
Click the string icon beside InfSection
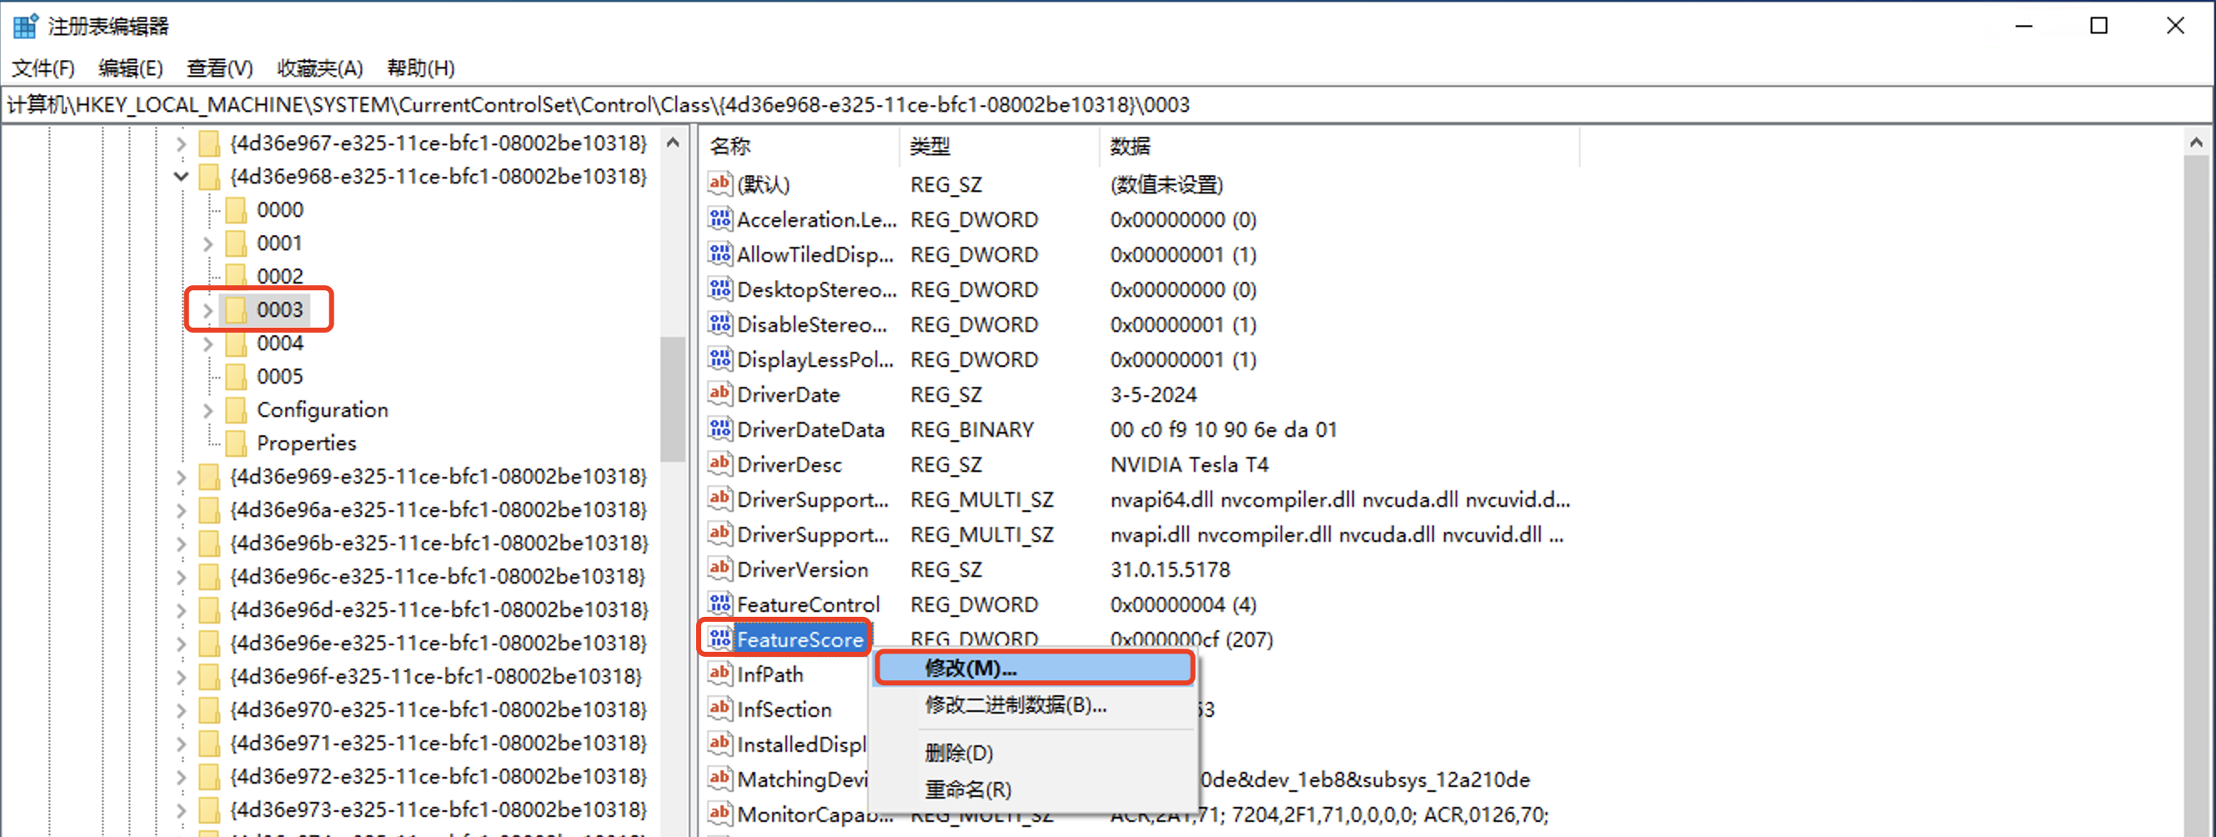pos(719,709)
